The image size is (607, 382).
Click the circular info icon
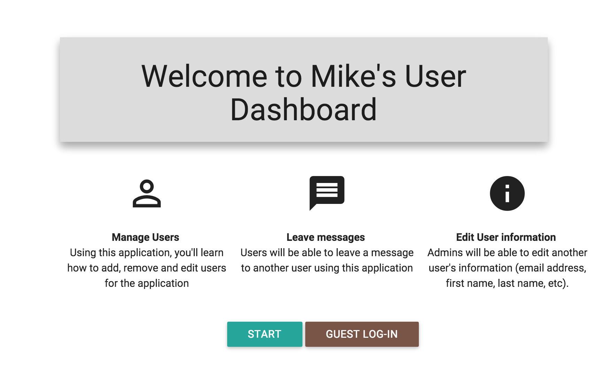507,193
